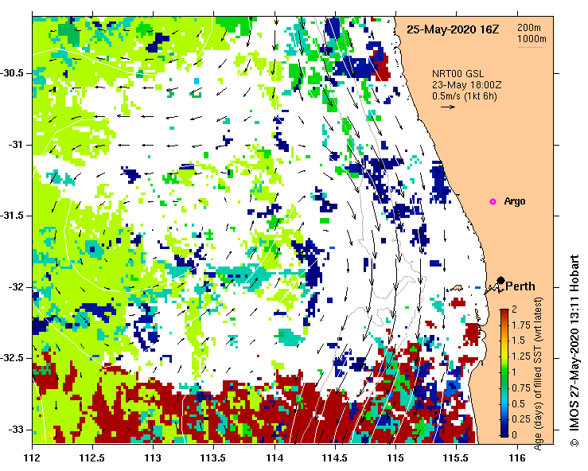
Task: Click latitude axis label '-30.5'
Action: point(13,73)
